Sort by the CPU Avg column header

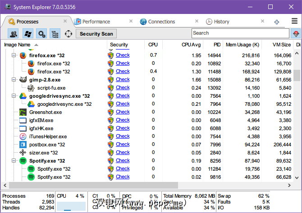[191, 45]
